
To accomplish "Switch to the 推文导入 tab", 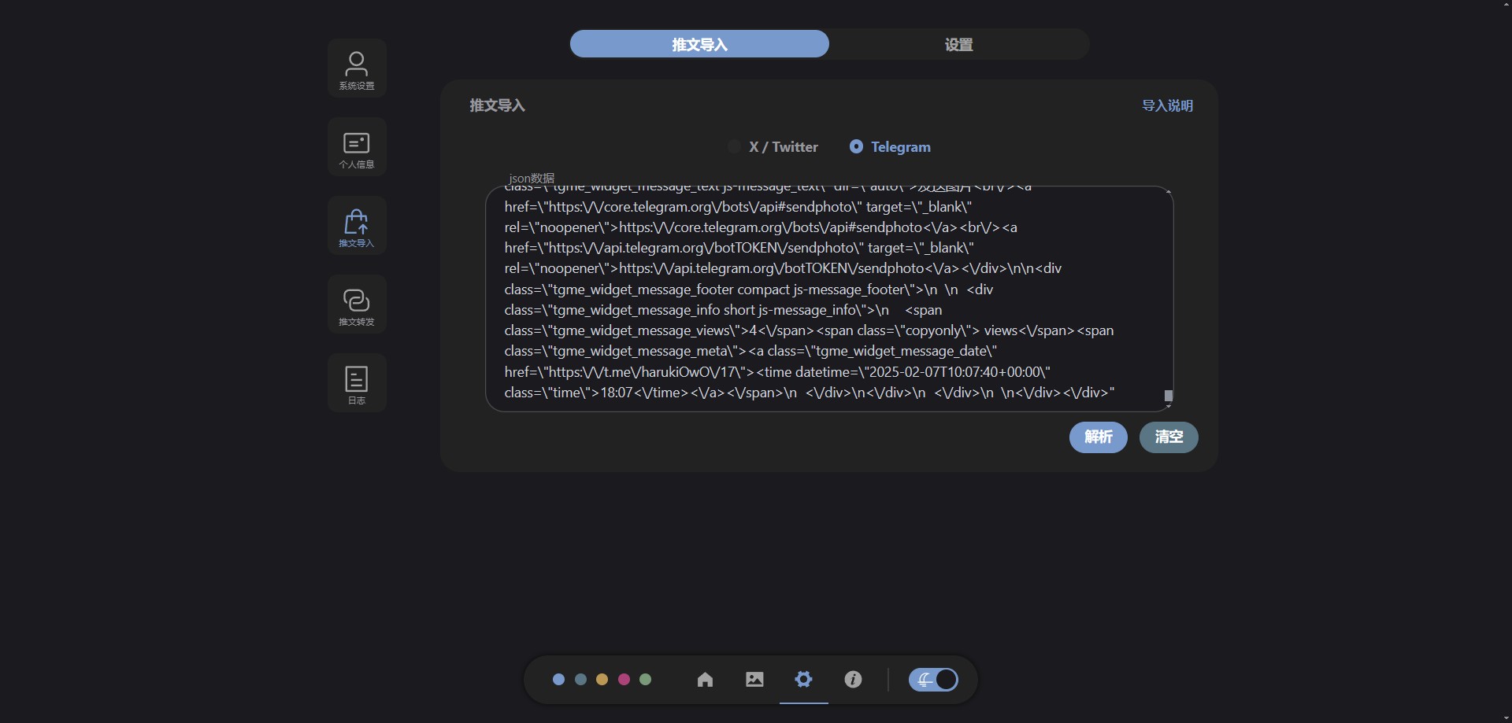I will coord(699,45).
